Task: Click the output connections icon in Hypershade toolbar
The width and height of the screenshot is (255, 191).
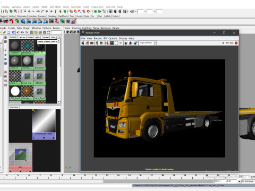Action: [27, 32]
